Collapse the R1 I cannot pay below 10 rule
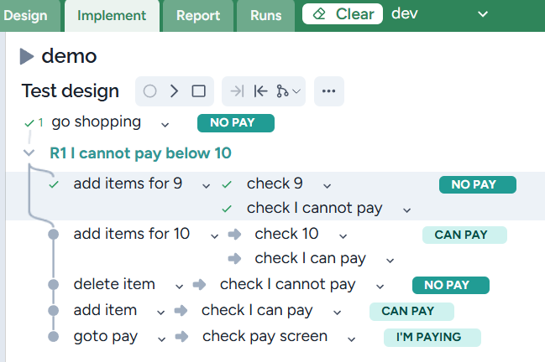This screenshot has height=362, width=545. click(x=29, y=153)
